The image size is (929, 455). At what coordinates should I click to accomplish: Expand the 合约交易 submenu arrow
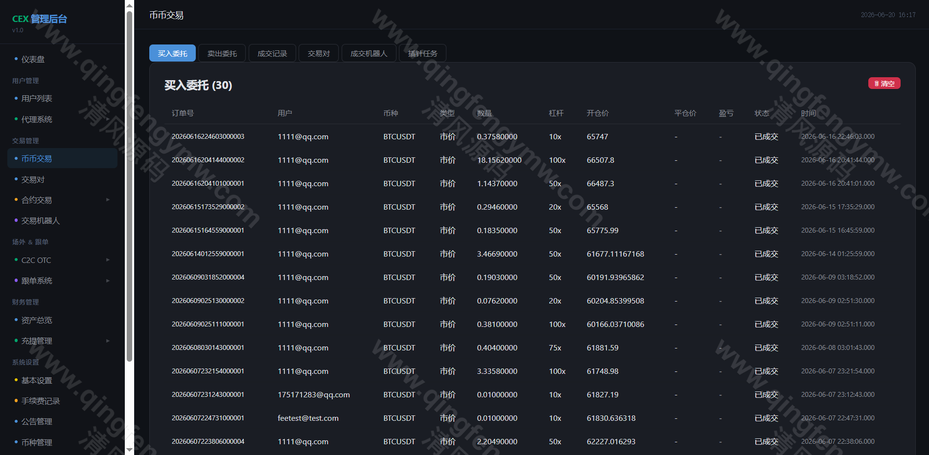108,200
